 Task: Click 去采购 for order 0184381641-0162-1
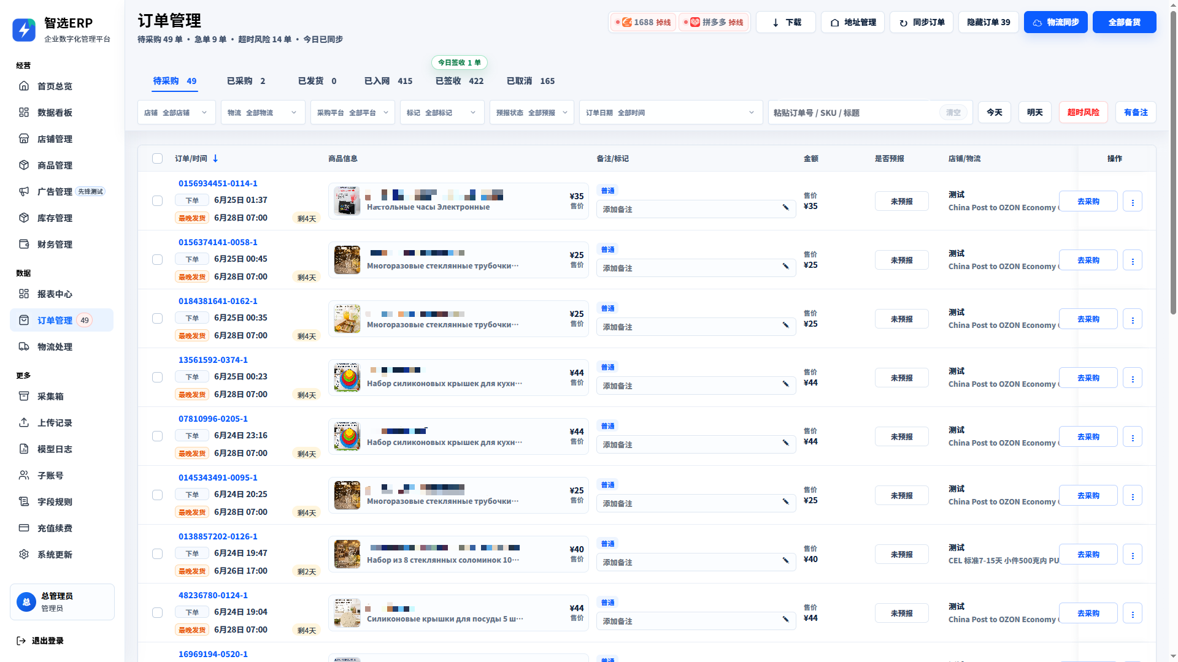[x=1088, y=319]
